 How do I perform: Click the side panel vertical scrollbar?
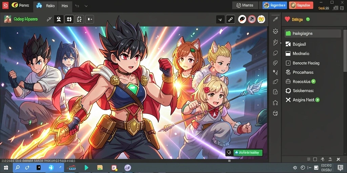point(345,51)
